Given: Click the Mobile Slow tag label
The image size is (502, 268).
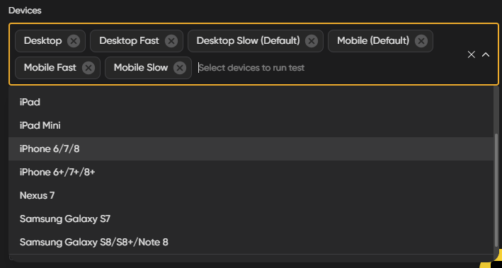Looking at the screenshot, I should click(x=141, y=68).
